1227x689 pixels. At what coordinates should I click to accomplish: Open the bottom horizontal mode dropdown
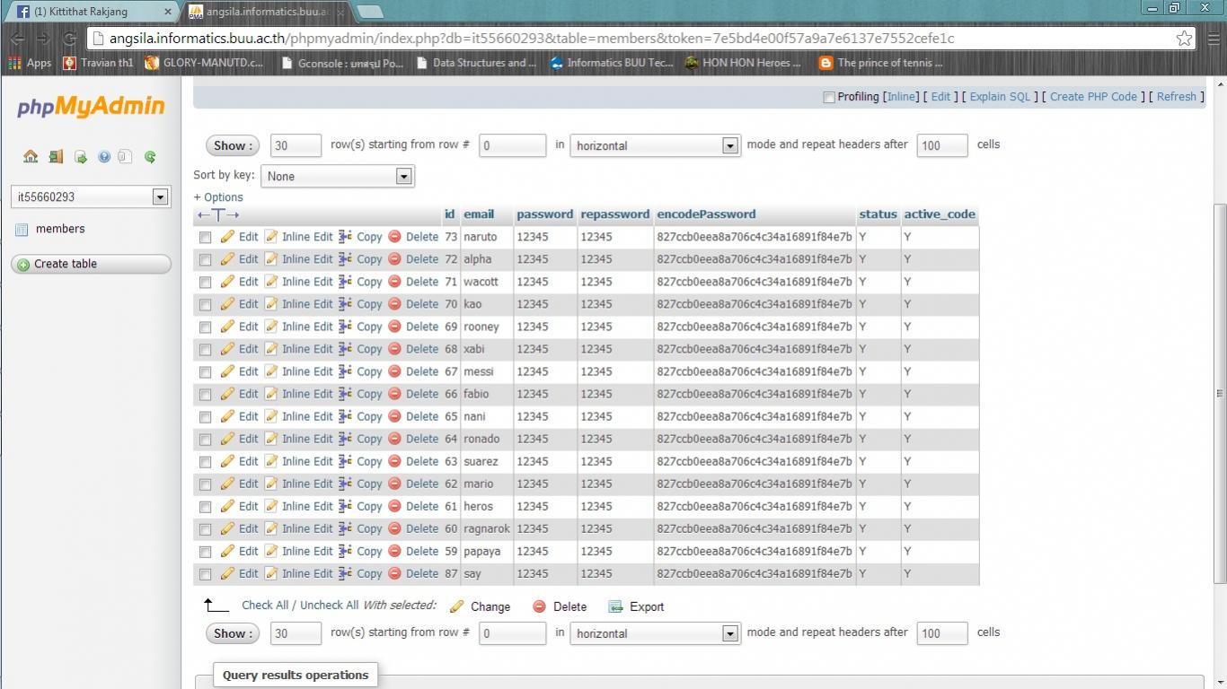point(655,633)
